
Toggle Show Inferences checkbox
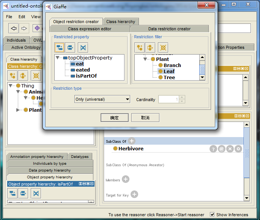coord(212,214)
